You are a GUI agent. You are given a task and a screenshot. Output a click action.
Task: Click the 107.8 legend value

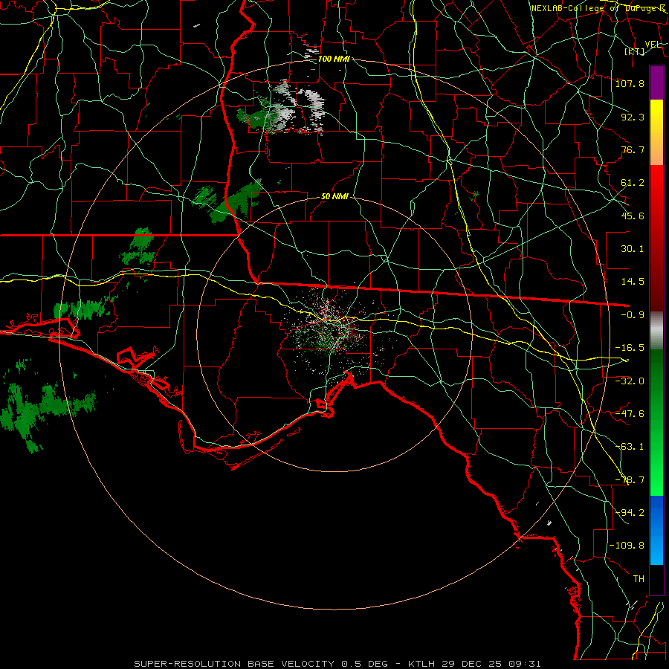(x=630, y=83)
